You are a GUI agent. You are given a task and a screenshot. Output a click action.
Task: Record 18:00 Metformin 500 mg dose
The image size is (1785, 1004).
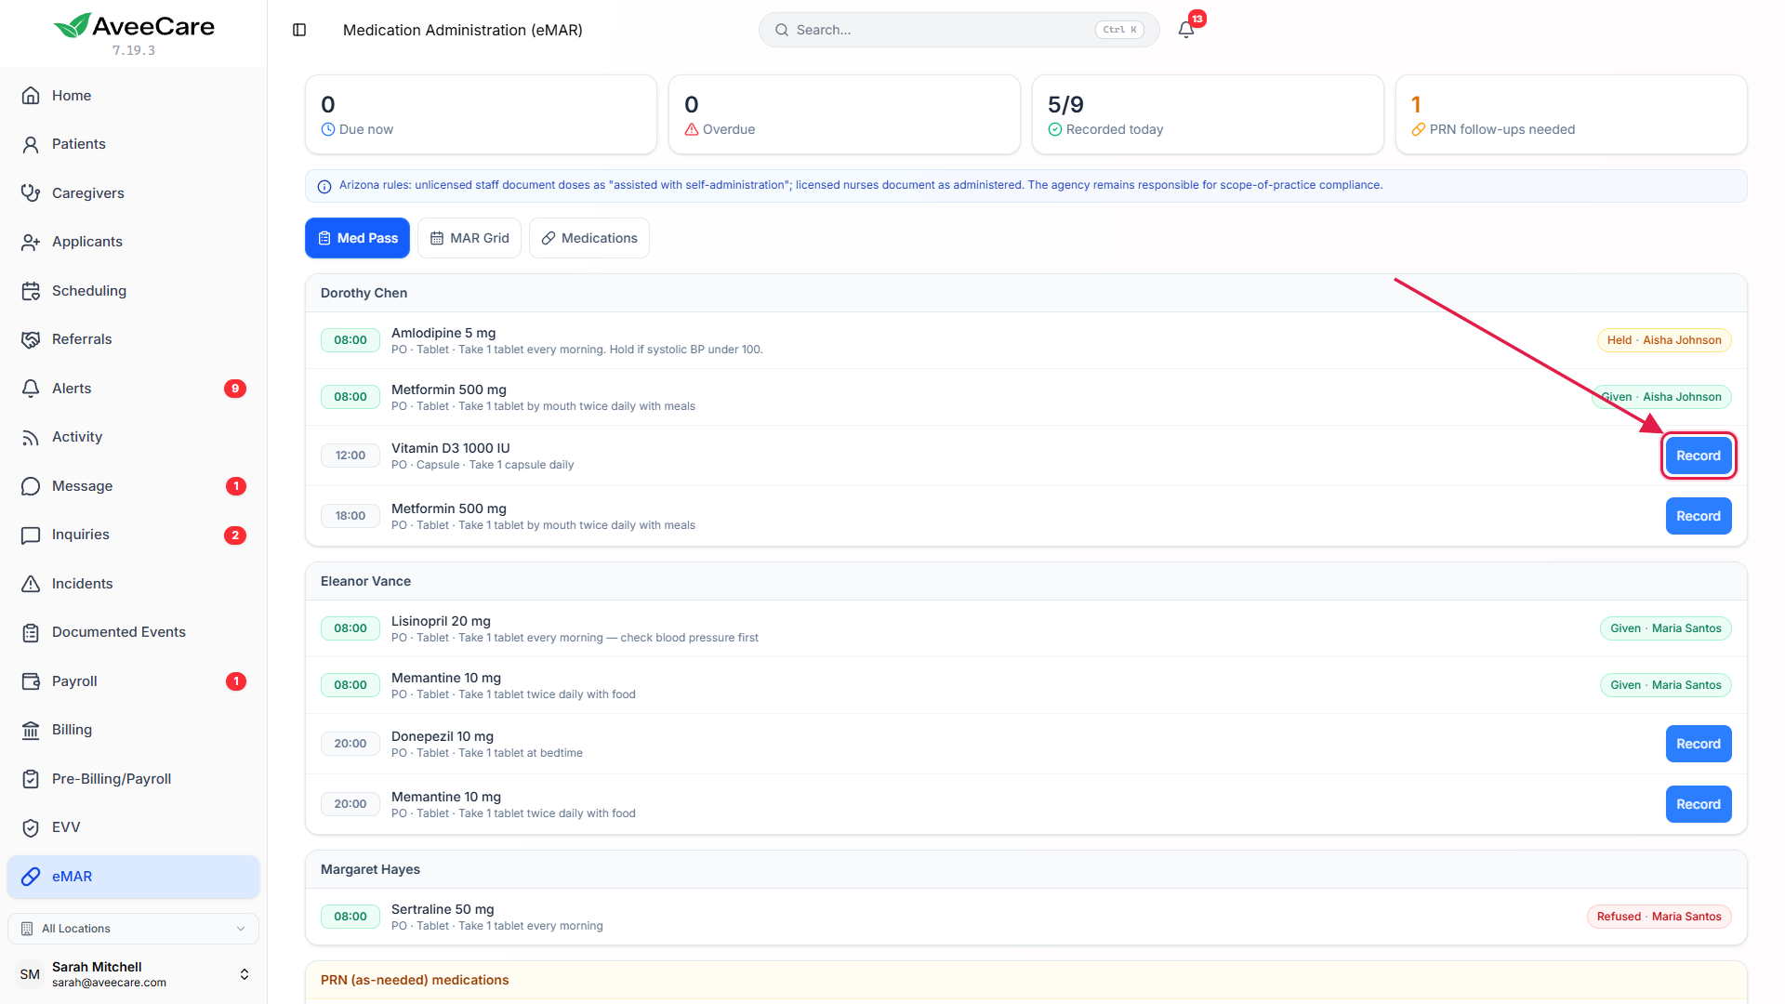point(1699,516)
